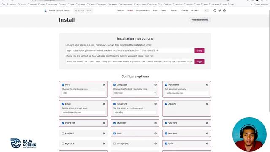Click the info icon on MySQL 8 row
Image resolution: width=270 pixels, height=152 pixels.
(x=104, y=144)
